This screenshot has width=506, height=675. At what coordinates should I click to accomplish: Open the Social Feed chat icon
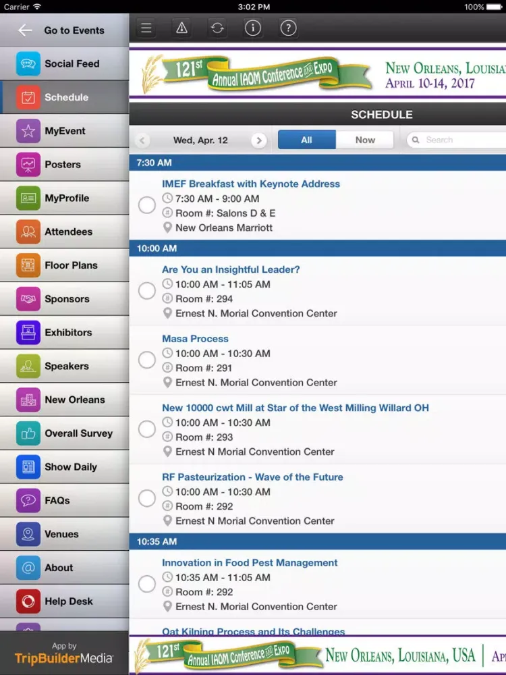tap(28, 63)
